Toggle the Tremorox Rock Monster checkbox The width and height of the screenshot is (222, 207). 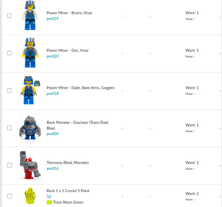[x=9, y=165]
